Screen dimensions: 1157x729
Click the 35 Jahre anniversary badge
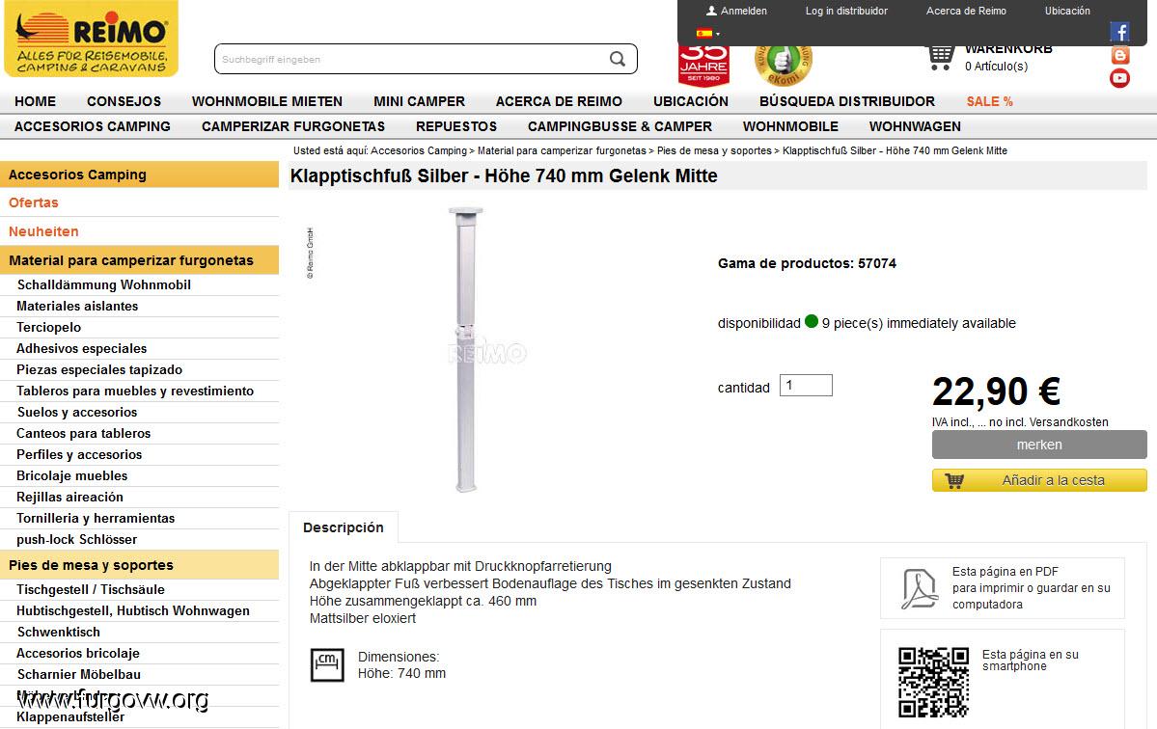[x=703, y=66]
